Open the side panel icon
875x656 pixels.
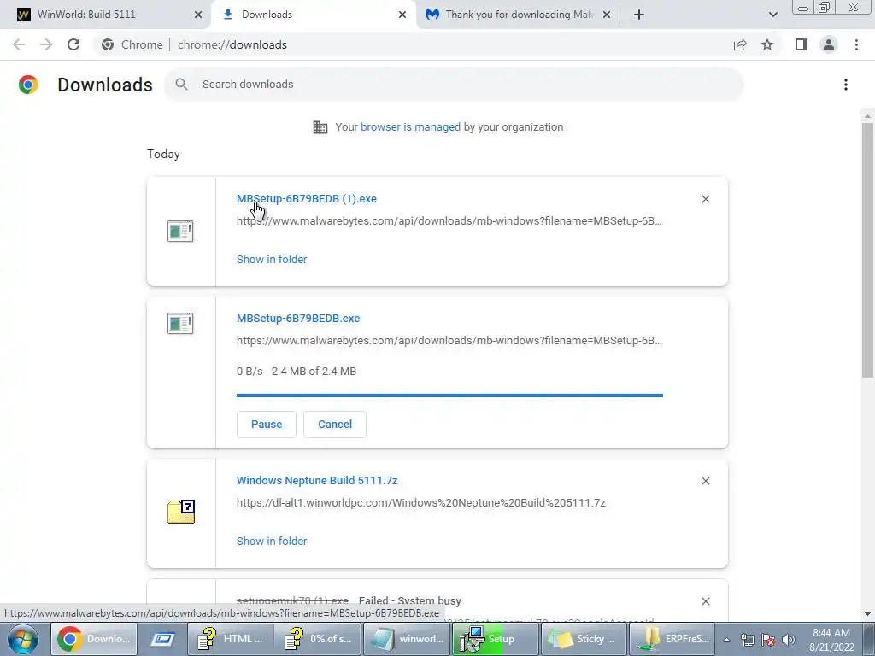click(x=802, y=44)
